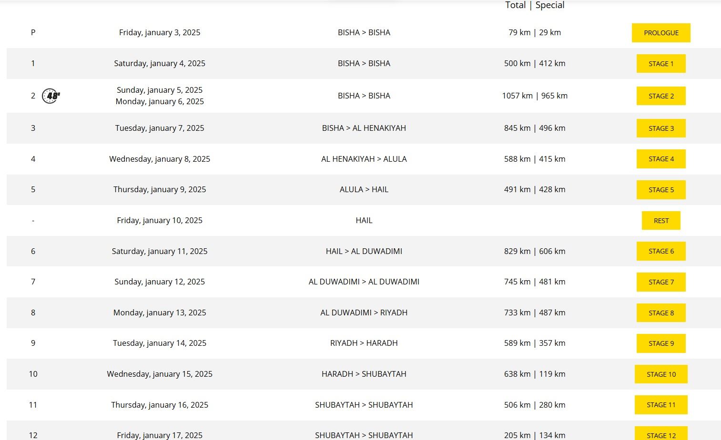This screenshot has height=440, width=721.
Task: Click the BISHA > AL HENAKIYAH route text
Action: [364, 128]
